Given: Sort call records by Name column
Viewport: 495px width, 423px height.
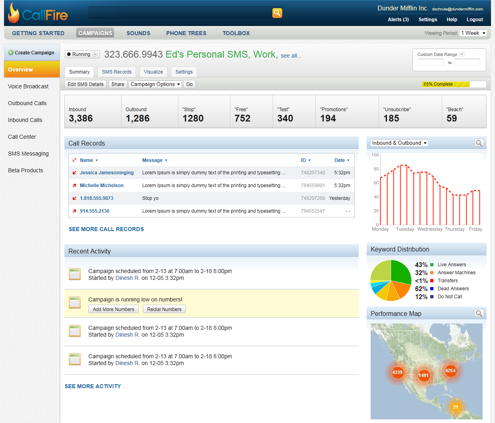Looking at the screenshot, I should point(89,160).
